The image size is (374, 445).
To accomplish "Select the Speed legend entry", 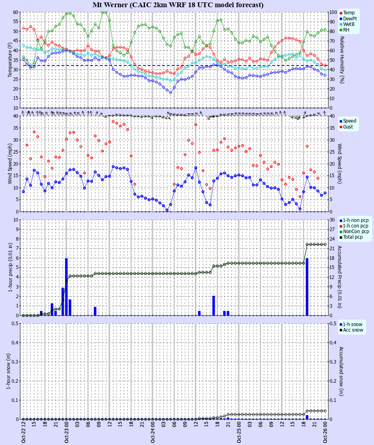I will [x=348, y=121].
